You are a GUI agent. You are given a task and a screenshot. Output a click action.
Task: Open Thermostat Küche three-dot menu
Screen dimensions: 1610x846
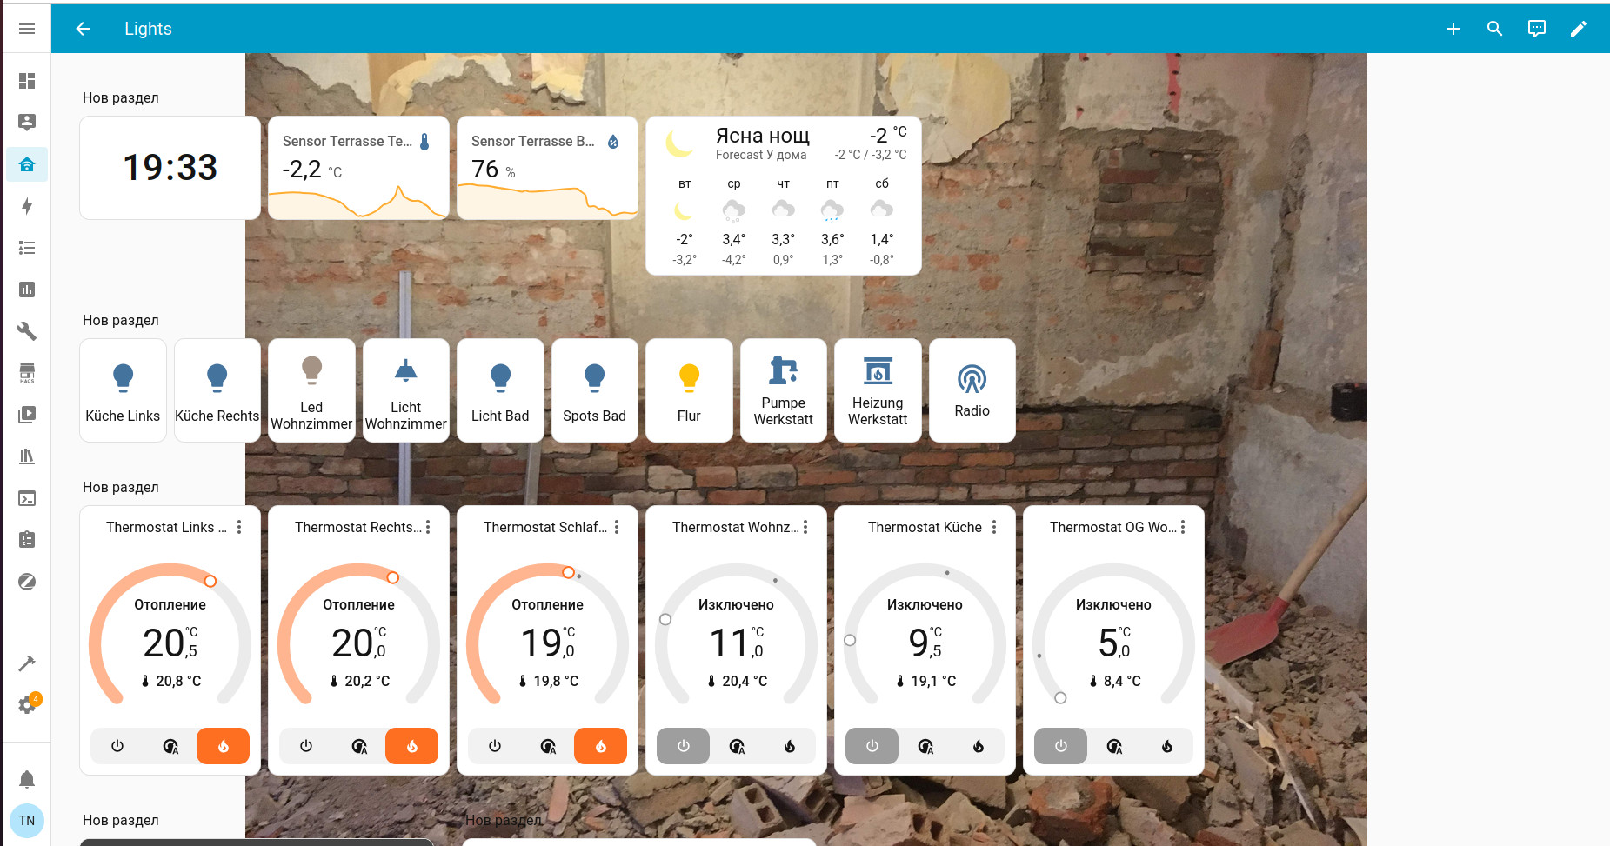[x=994, y=527]
